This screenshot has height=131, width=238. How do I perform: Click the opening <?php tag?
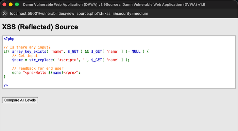tap(9, 39)
